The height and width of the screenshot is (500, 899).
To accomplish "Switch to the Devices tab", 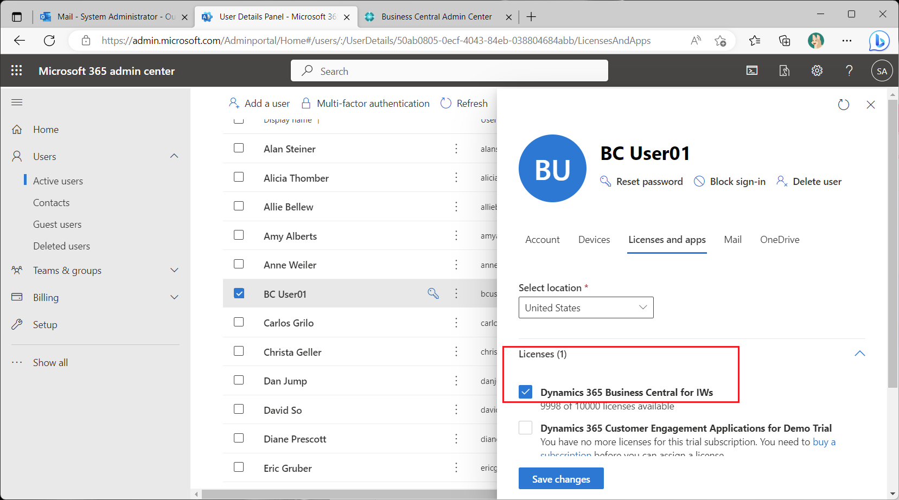I will coord(594,239).
